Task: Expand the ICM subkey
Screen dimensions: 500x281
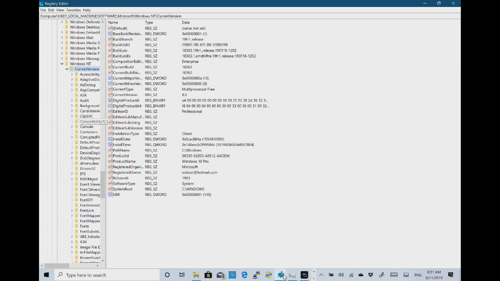Action: click(x=72, y=242)
